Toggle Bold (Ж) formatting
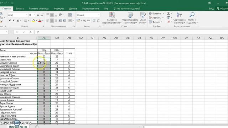 (10, 21)
